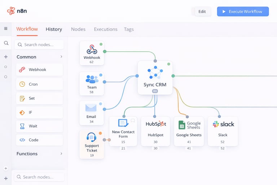Click the New Contact Form icon

click(x=123, y=123)
